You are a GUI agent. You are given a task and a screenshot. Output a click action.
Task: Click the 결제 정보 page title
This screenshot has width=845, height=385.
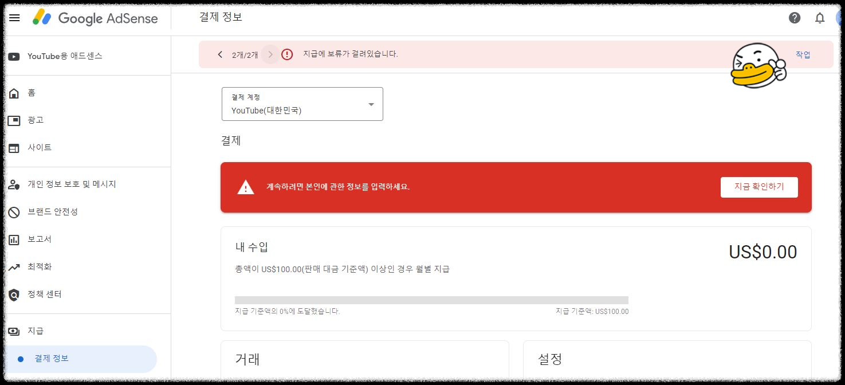pyautogui.click(x=221, y=17)
